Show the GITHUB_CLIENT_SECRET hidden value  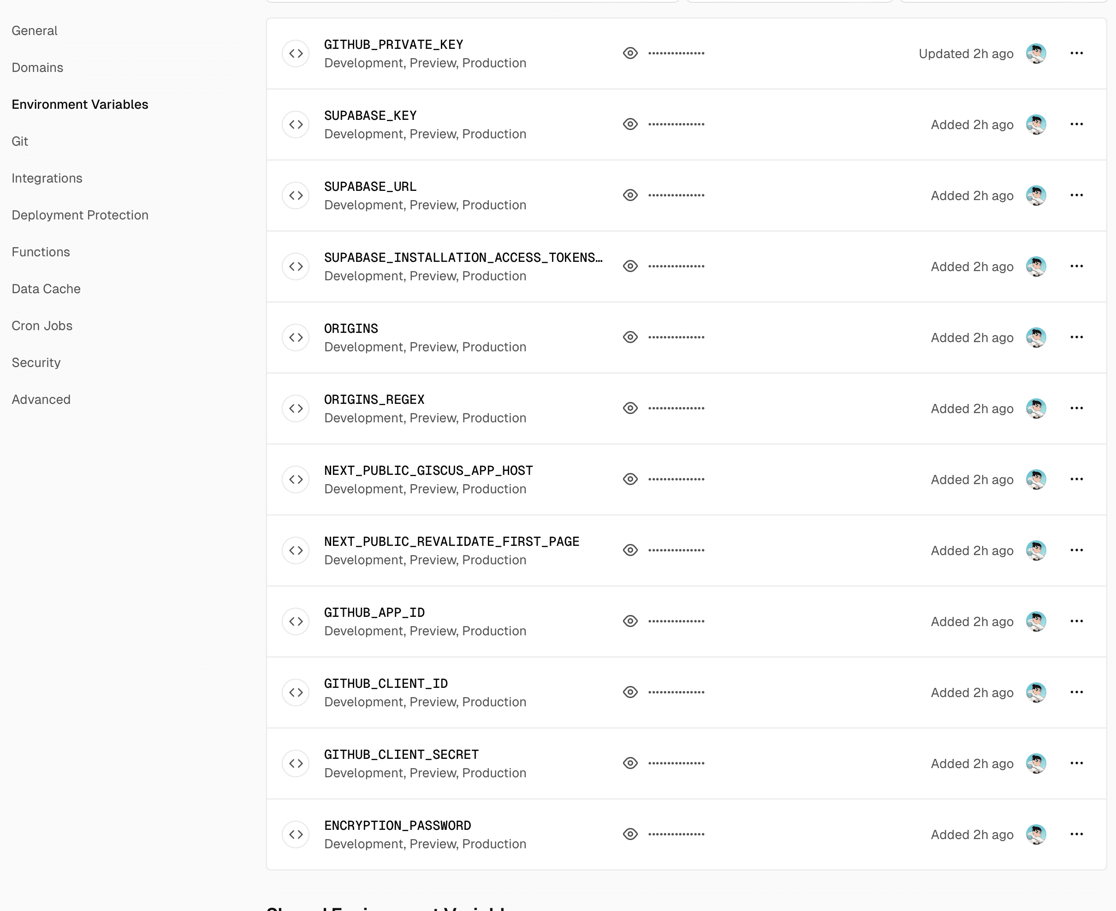pos(630,763)
